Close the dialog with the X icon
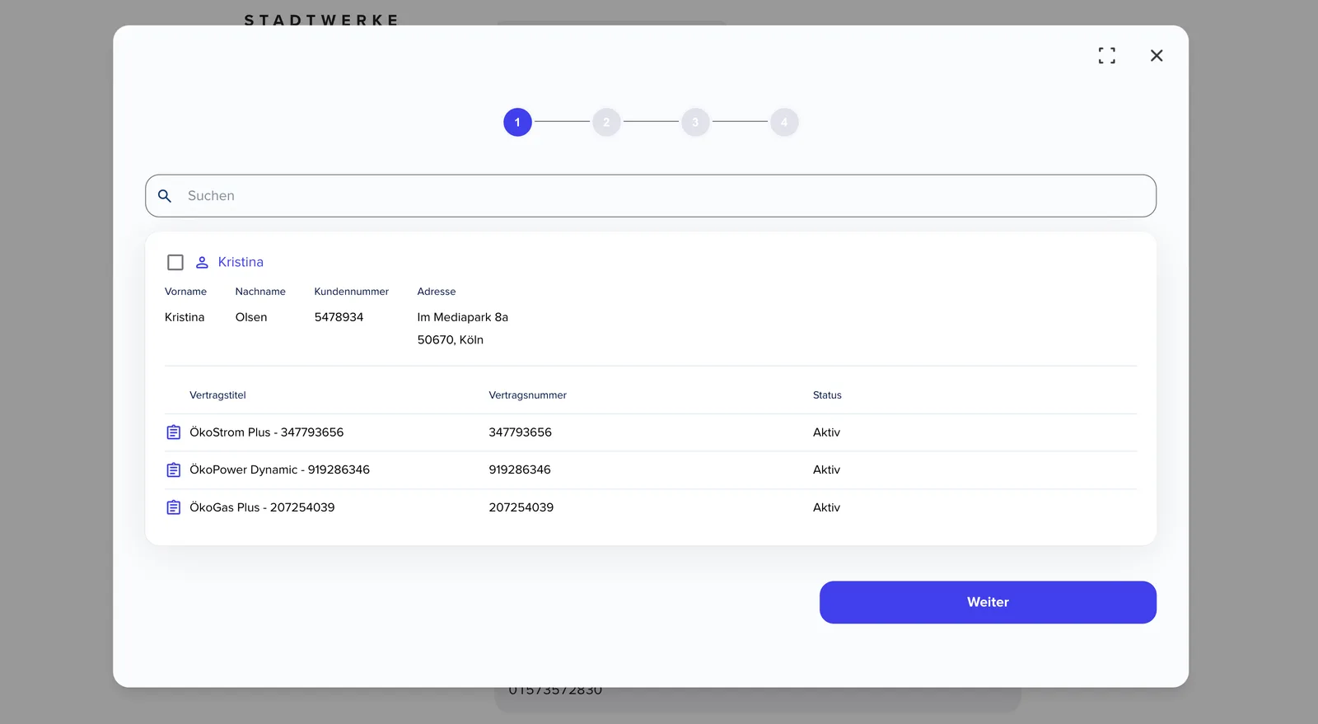This screenshot has height=724, width=1318. [1157, 55]
